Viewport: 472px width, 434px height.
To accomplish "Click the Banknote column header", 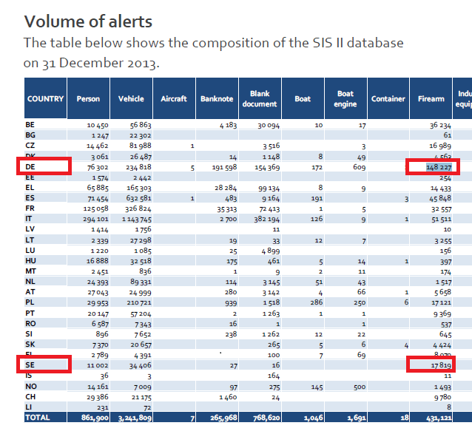I will click(217, 99).
